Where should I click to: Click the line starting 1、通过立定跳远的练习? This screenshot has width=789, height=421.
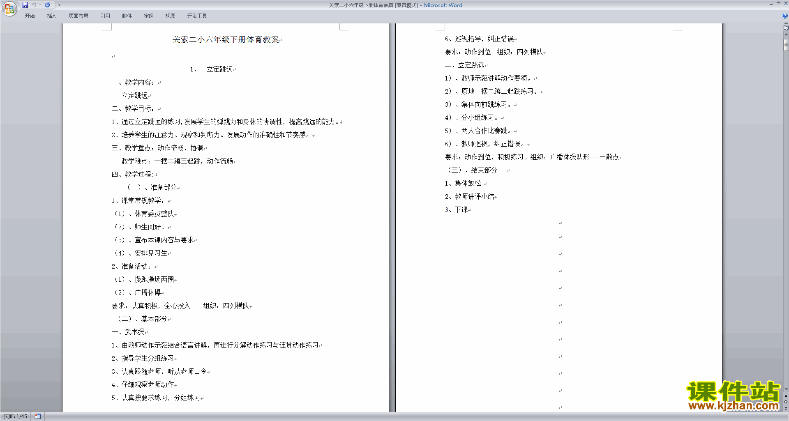tap(225, 122)
